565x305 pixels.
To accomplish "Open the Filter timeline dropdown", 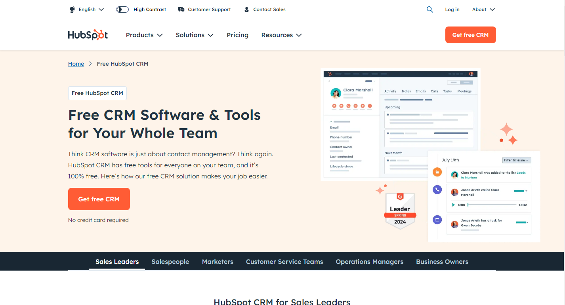I will (x=517, y=160).
